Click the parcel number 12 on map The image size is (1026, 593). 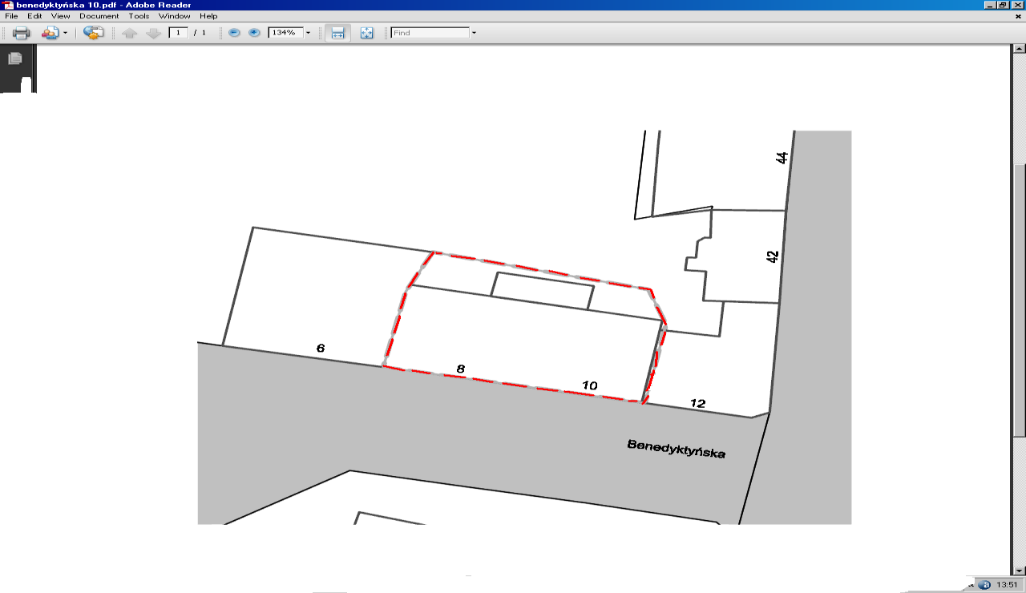(x=697, y=403)
